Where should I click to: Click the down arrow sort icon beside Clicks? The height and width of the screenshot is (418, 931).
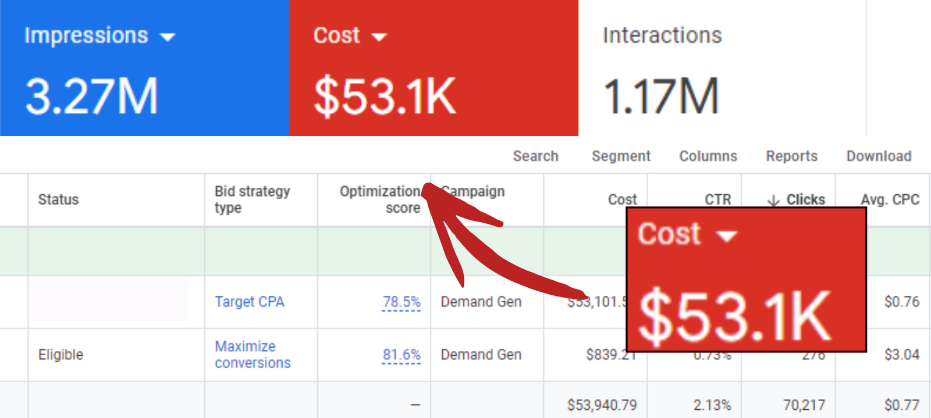pos(773,200)
